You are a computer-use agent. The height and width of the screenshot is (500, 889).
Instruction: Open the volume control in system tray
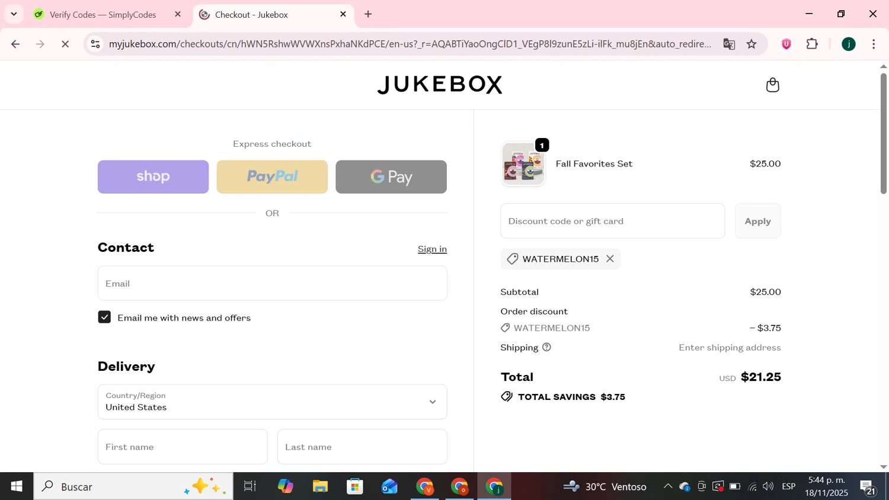point(768,486)
